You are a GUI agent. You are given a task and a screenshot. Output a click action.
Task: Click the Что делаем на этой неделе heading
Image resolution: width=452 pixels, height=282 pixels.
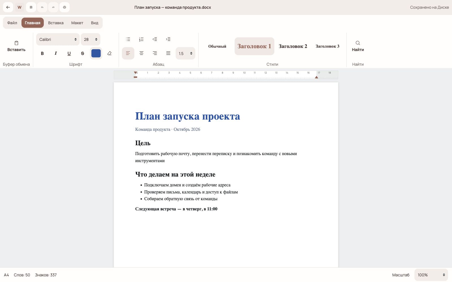pos(175,174)
